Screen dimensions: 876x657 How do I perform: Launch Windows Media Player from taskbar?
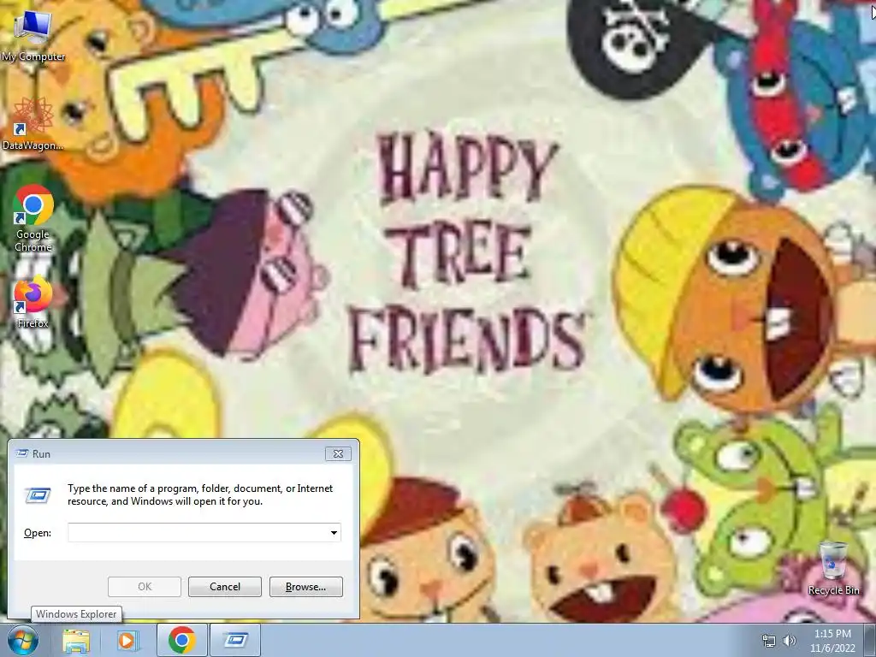[x=127, y=640]
